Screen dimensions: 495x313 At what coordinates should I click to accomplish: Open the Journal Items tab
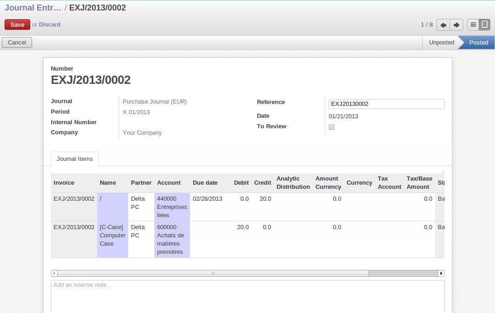pos(75,159)
